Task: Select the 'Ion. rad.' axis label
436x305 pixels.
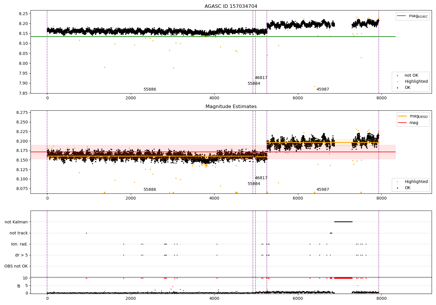Action: click(19, 244)
